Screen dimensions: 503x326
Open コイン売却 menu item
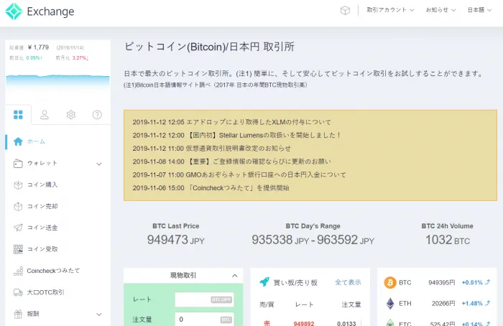[x=42, y=206]
